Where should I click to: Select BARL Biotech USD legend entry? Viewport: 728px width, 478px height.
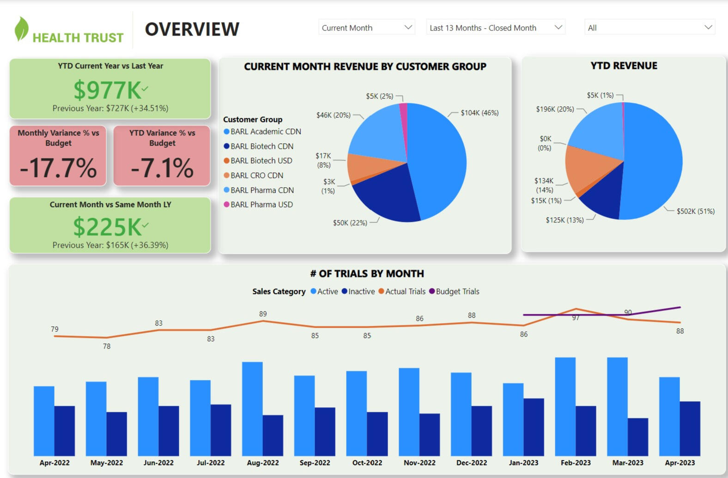click(261, 161)
